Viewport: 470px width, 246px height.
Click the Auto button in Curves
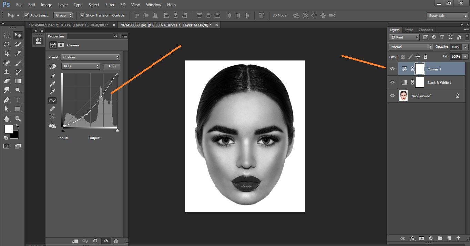click(112, 66)
